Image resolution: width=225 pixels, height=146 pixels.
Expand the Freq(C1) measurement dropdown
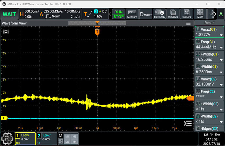click(221, 48)
